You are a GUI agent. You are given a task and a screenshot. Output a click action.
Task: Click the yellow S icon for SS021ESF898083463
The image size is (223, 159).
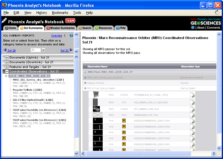point(124,121)
